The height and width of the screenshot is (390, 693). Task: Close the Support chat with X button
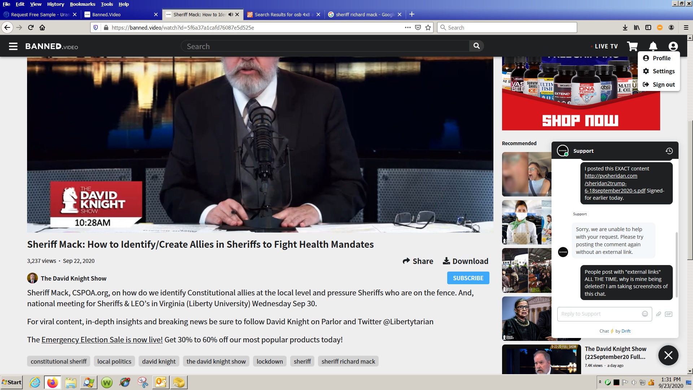[x=668, y=355]
